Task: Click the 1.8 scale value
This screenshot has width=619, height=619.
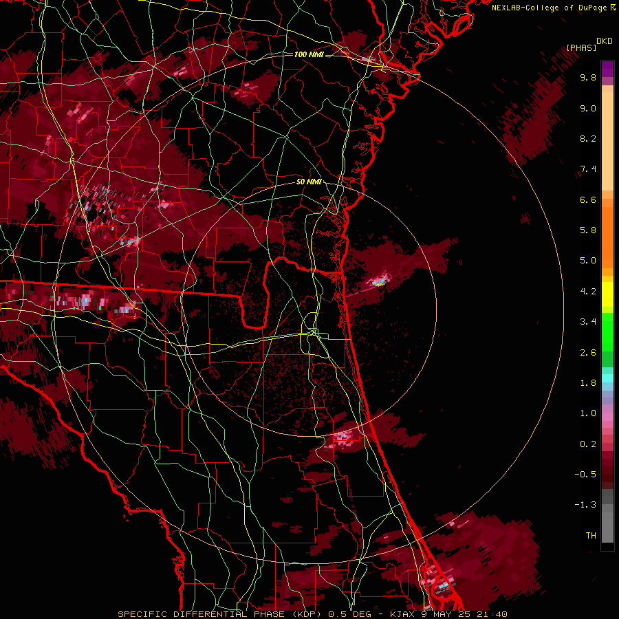Action: point(588,383)
